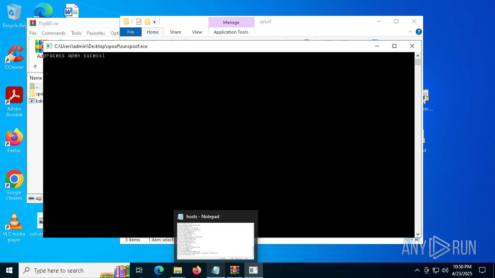495x278 pixels.
Task: Switch to WinRAR on the taskbar
Action: click(234, 270)
